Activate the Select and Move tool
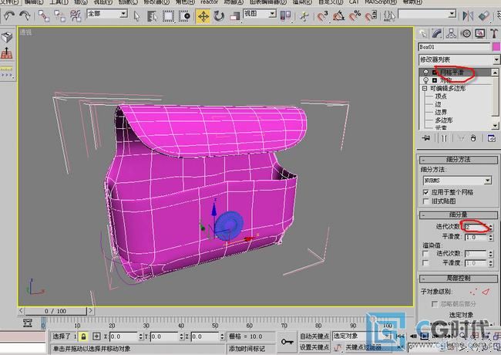 pos(203,16)
